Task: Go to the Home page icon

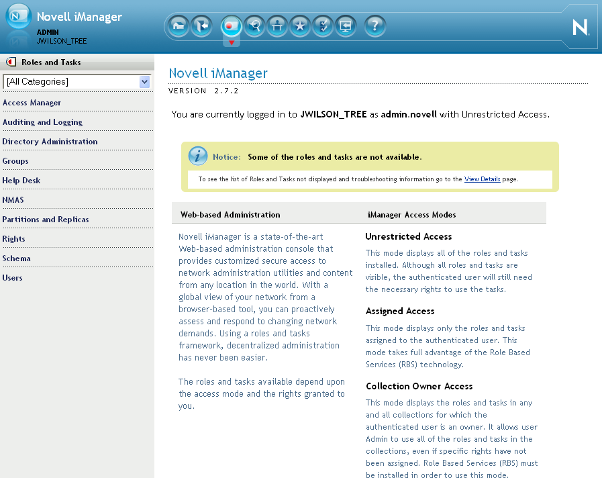Action: point(178,26)
